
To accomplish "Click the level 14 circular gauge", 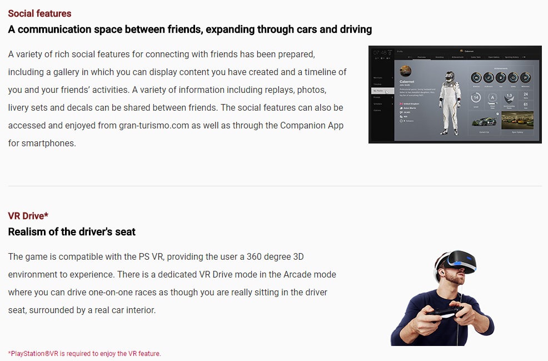I will coord(476,98).
